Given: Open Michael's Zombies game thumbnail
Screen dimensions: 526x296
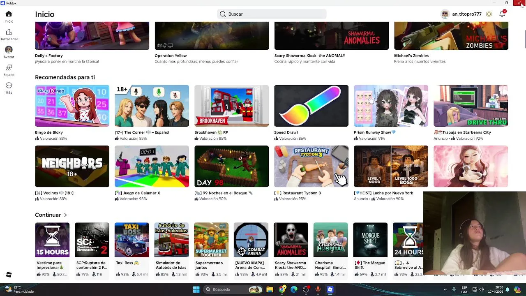Looking at the screenshot, I should click(451, 36).
